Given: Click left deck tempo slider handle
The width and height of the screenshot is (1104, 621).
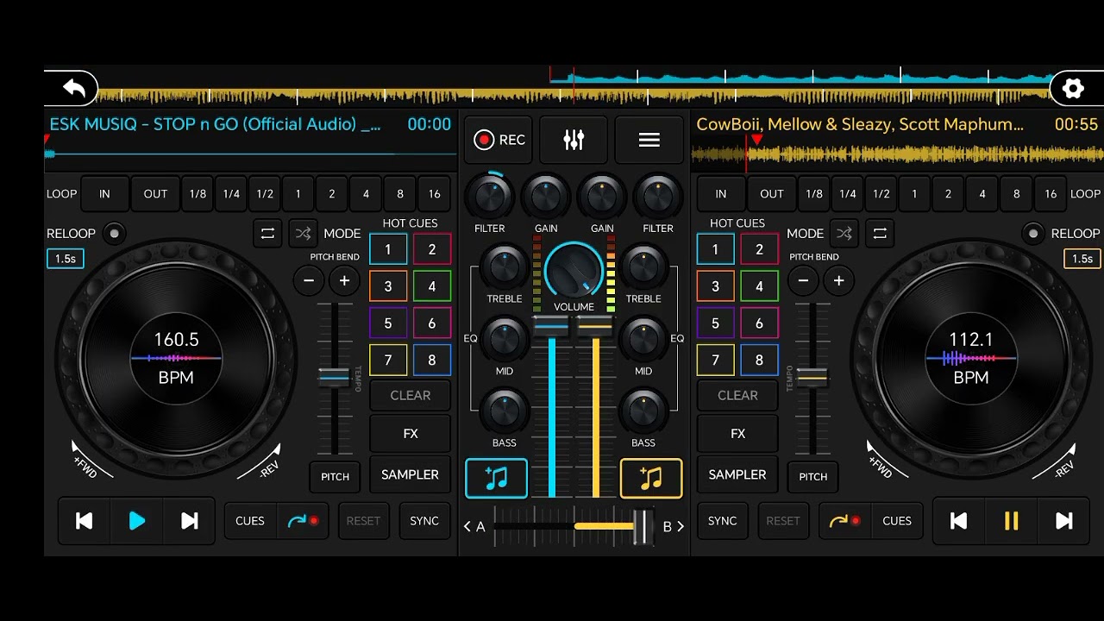Looking at the screenshot, I should 334,377.
